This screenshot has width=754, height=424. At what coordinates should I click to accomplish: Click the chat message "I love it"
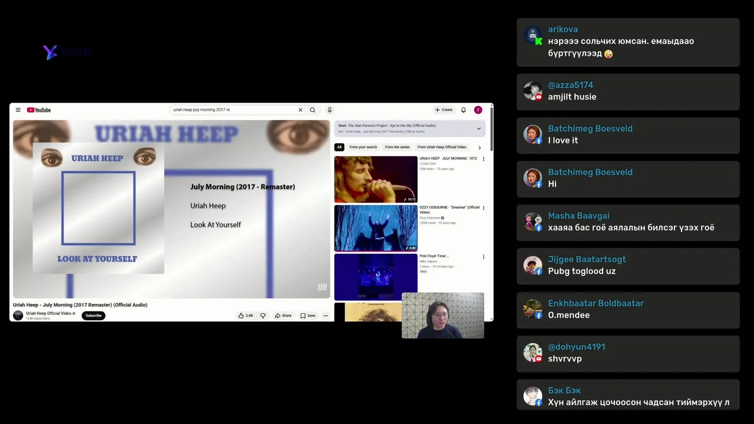[x=563, y=140]
